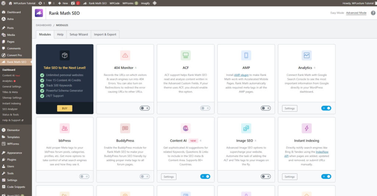Viewport: 377px width, 196px height.
Task: Click the Posts pin icon in sidebar
Action: point(4,28)
